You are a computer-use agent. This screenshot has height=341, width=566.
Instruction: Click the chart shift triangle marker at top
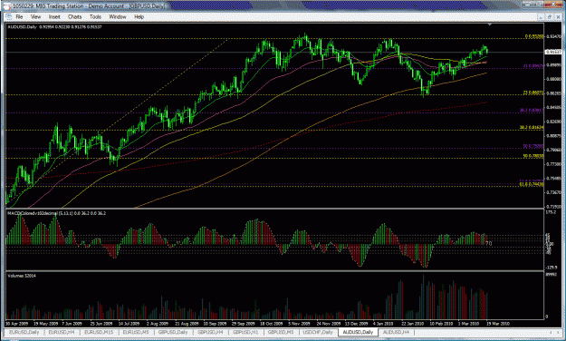point(489,24)
